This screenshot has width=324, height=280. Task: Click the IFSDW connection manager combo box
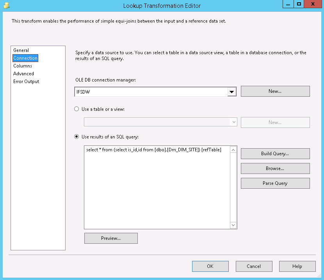tap(150, 92)
